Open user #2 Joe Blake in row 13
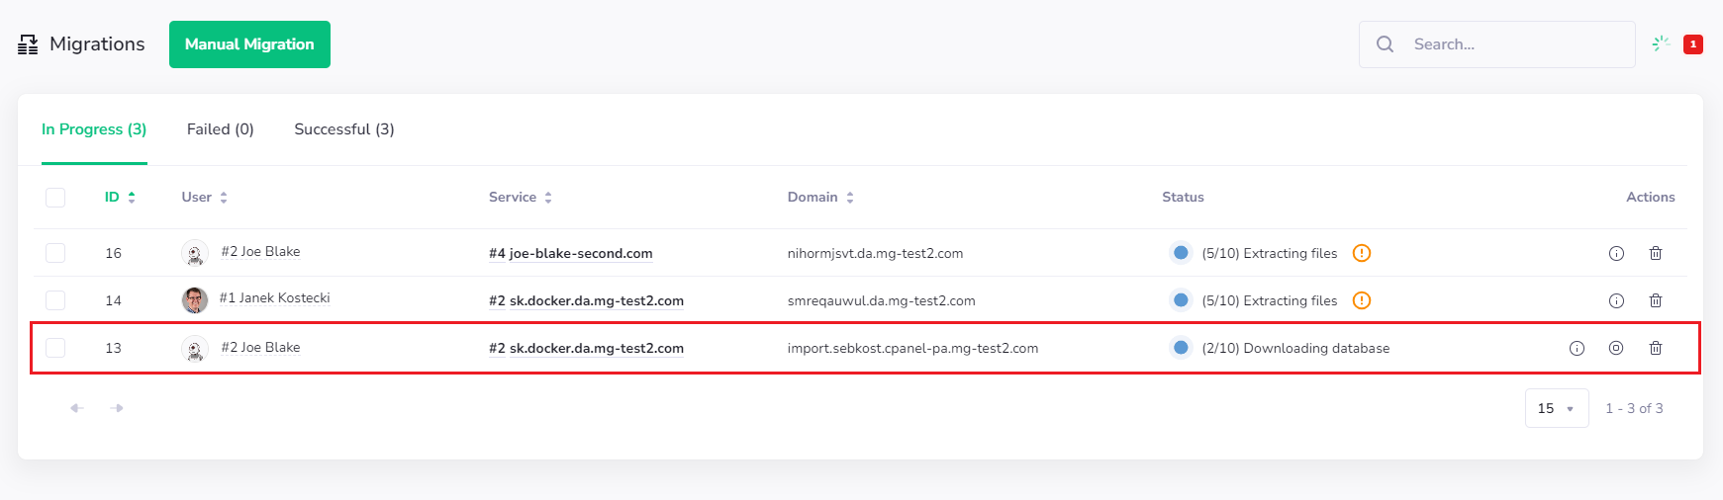 tap(260, 347)
